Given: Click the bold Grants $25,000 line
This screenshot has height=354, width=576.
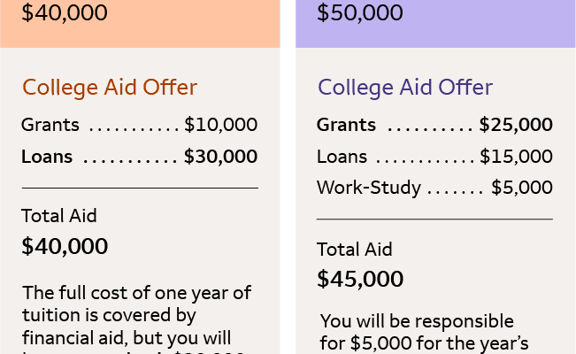Looking at the screenshot, I should tap(434, 125).
